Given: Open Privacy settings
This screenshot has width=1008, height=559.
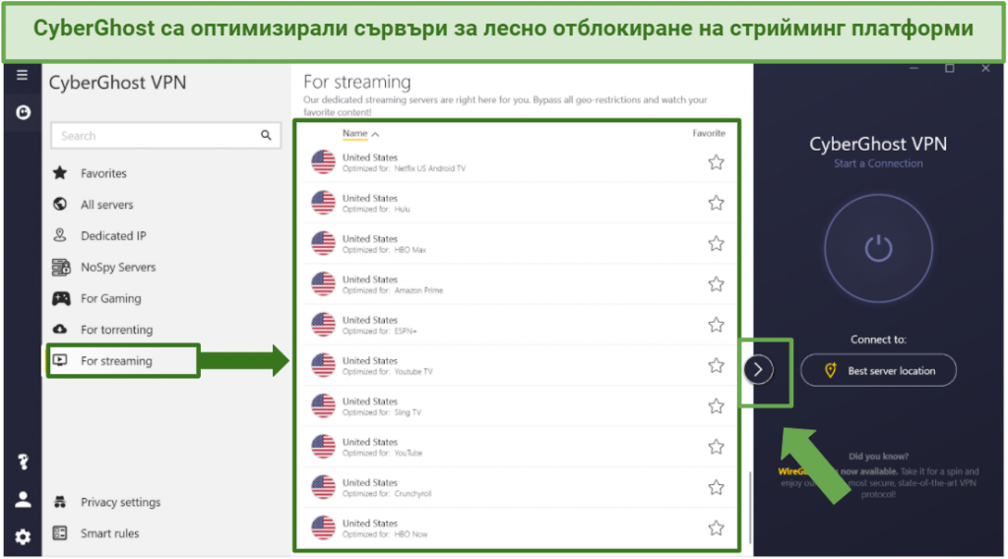Looking at the screenshot, I should [120, 502].
